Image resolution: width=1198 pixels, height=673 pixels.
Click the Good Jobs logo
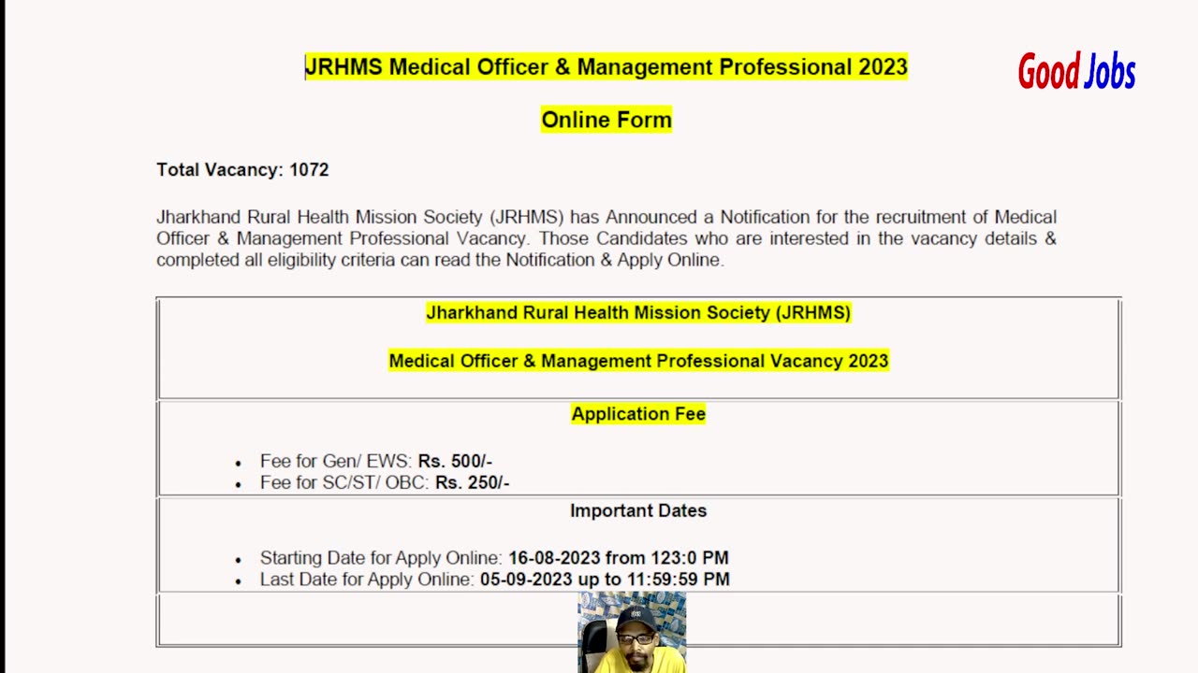(1076, 71)
